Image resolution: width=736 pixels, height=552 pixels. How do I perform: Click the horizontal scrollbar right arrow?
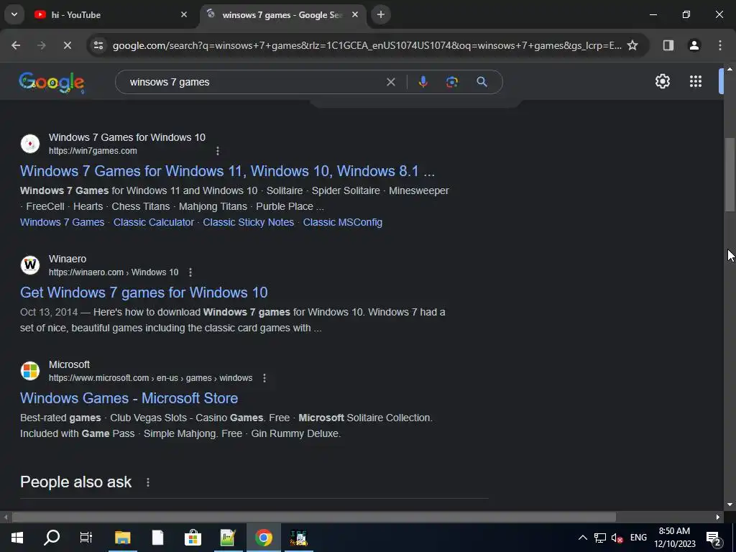(x=718, y=517)
